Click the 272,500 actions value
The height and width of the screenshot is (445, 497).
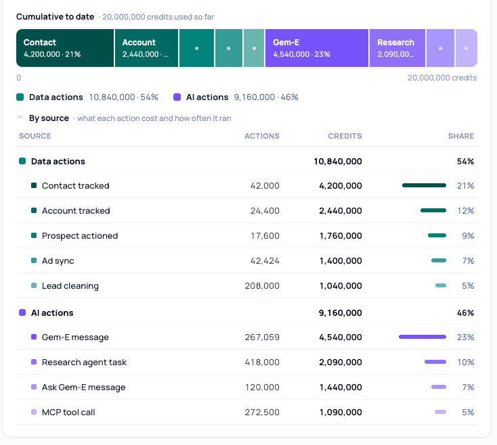pos(262,412)
